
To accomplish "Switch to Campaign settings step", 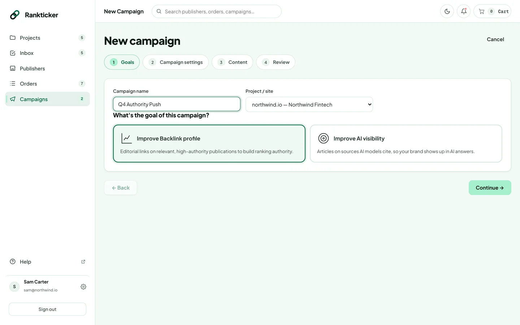I will [175, 62].
